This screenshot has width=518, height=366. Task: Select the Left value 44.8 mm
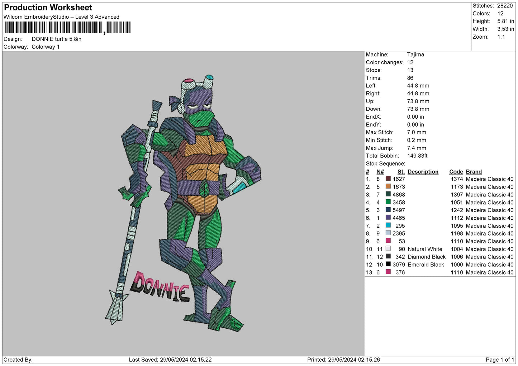[x=418, y=86]
